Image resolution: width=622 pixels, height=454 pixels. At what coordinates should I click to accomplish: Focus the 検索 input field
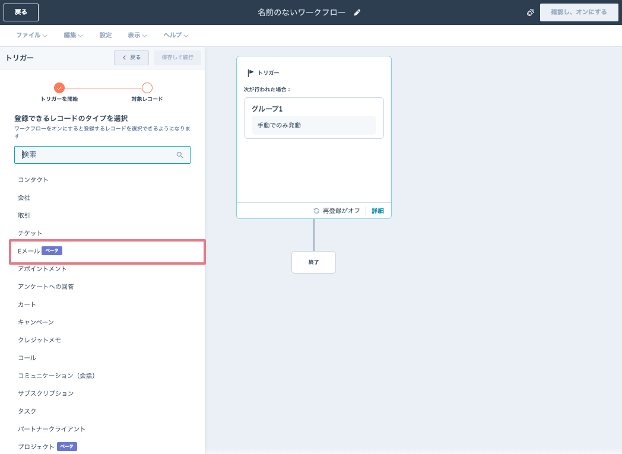(x=102, y=155)
